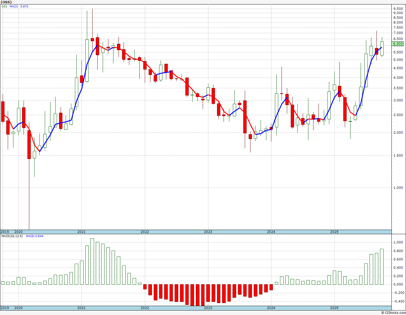The height and width of the screenshot is (315, 406).
Task: Click the 0.600 MACD axis label
Action: coord(398,259)
